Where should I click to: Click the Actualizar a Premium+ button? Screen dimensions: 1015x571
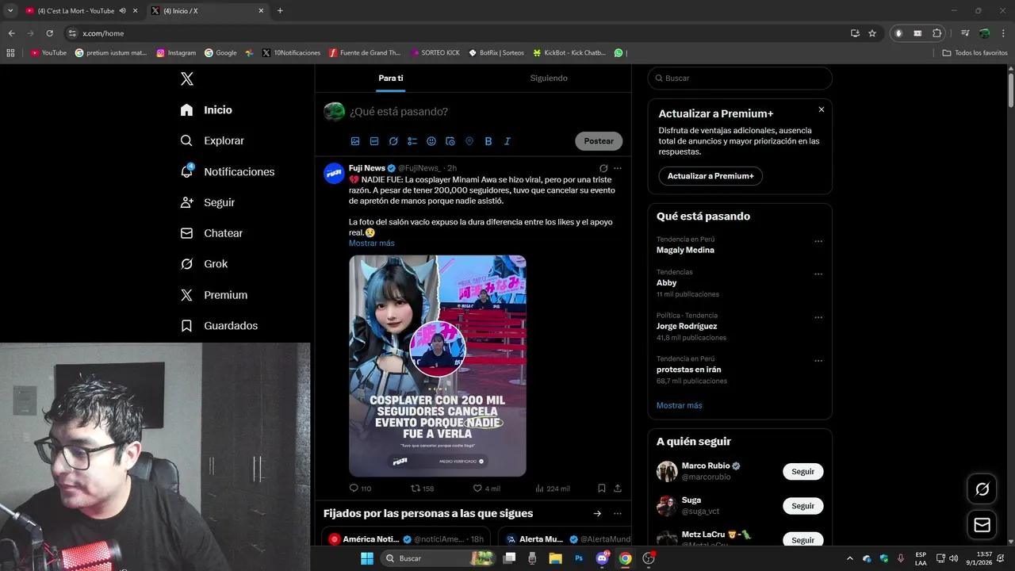pos(710,176)
